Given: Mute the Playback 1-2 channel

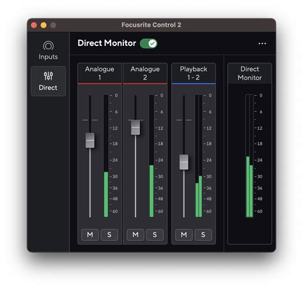Looking at the screenshot, I should (x=183, y=234).
